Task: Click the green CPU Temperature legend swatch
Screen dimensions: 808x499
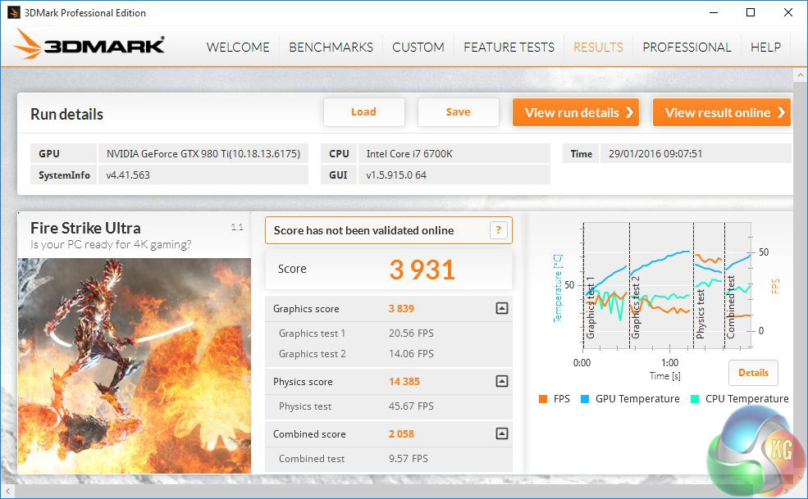Action: [x=696, y=399]
